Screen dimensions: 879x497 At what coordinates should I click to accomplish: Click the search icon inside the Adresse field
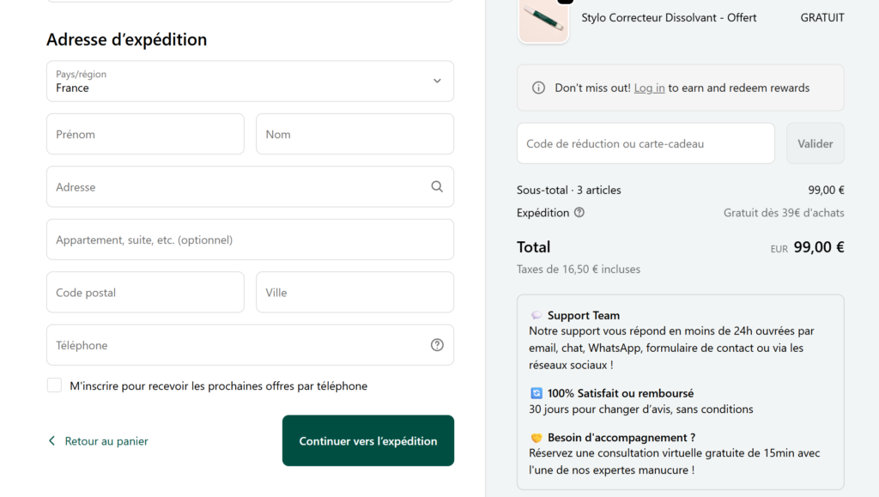[437, 186]
